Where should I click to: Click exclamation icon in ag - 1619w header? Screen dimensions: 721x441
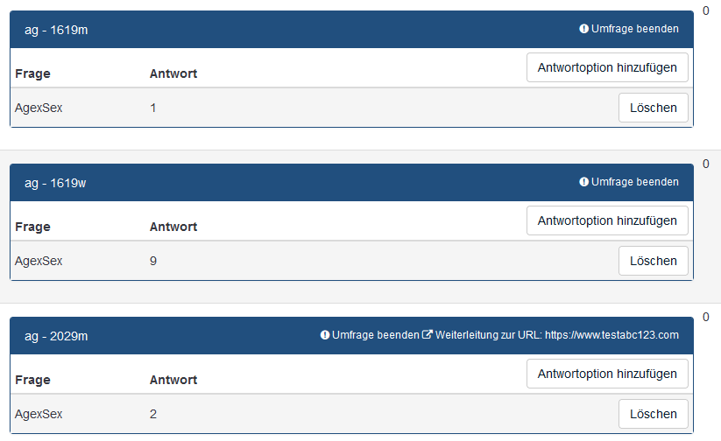(584, 182)
